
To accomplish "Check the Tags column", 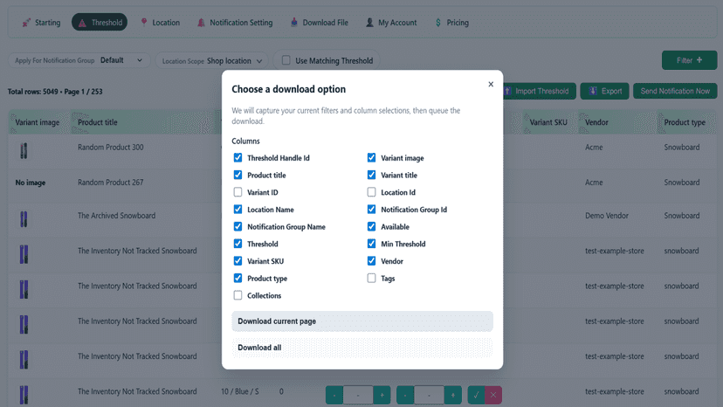I will [371, 279].
